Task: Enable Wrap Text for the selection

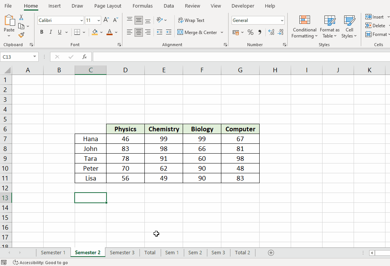Action: pyautogui.click(x=191, y=20)
